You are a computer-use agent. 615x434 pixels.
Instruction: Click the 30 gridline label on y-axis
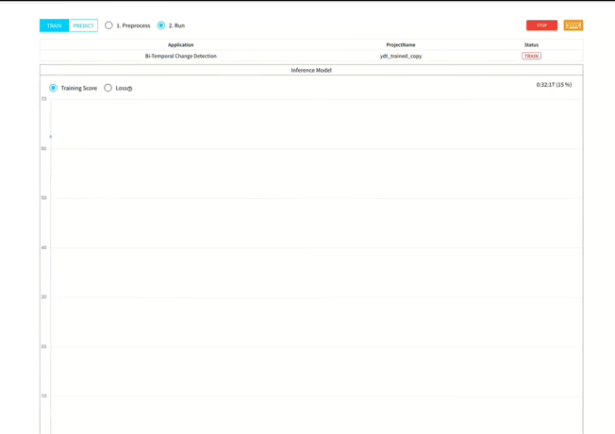[43, 297]
